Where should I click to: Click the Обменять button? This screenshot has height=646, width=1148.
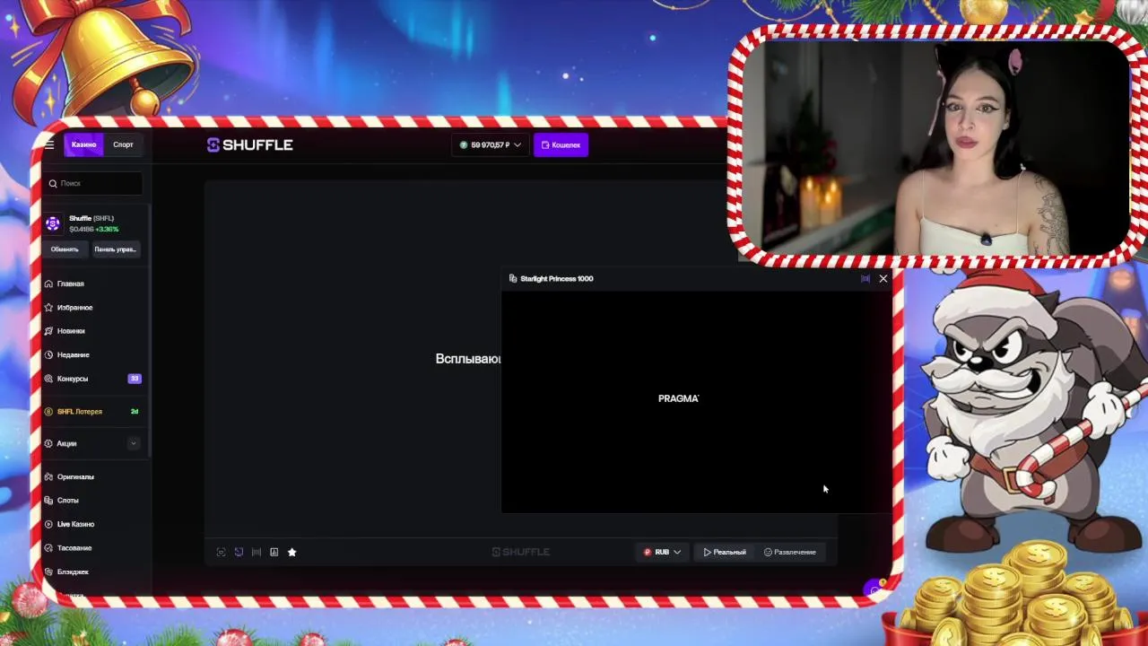pyautogui.click(x=65, y=249)
